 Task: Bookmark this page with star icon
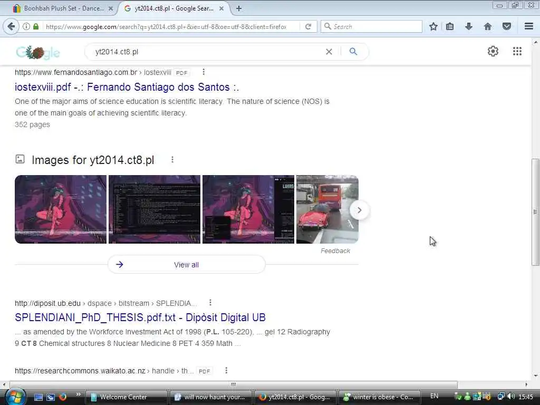(433, 26)
